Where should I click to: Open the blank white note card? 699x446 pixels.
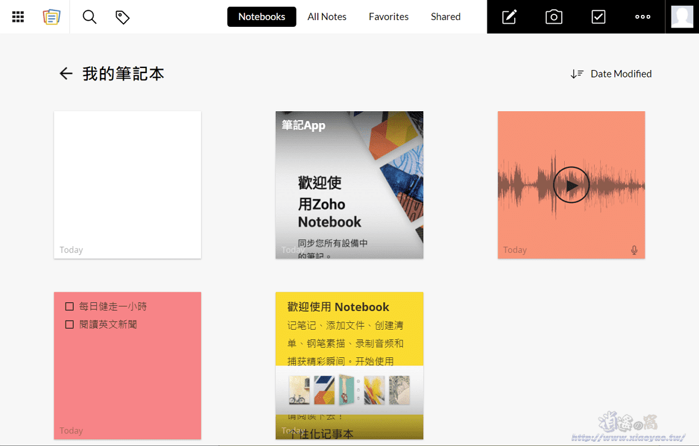(127, 185)
